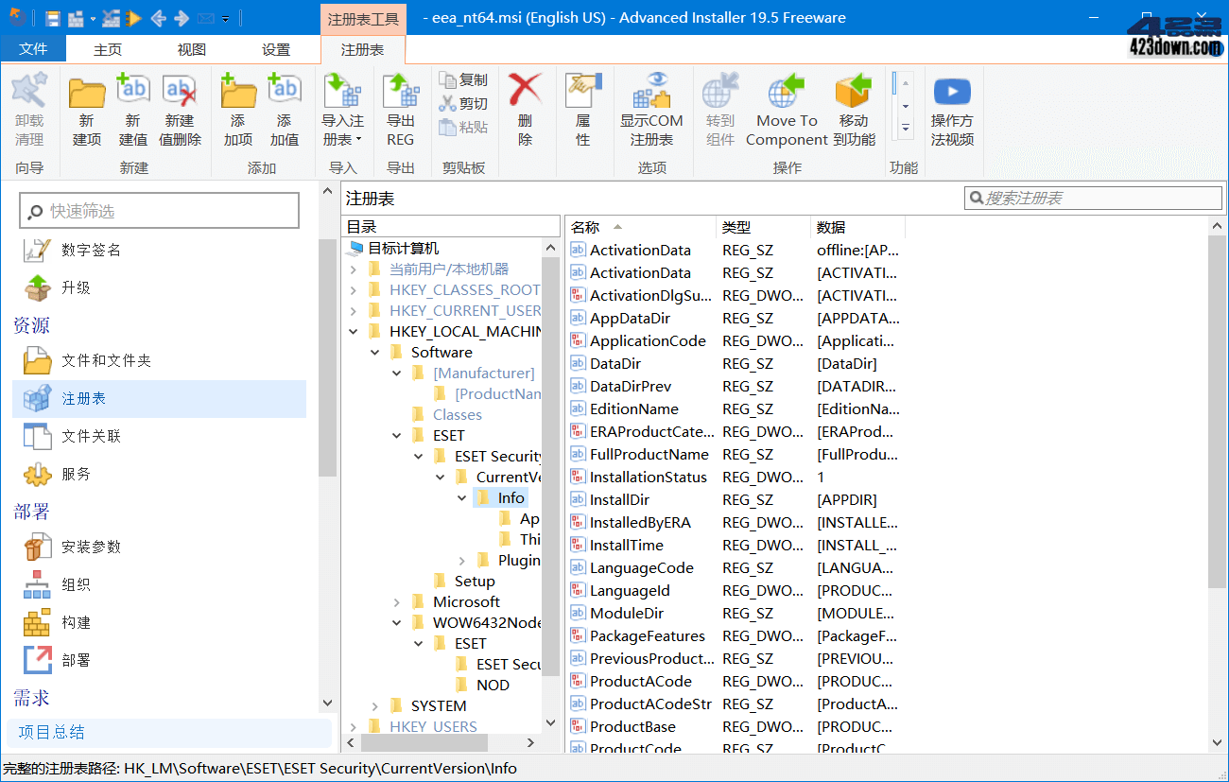Open the 文件 menu

coord(33,49)
